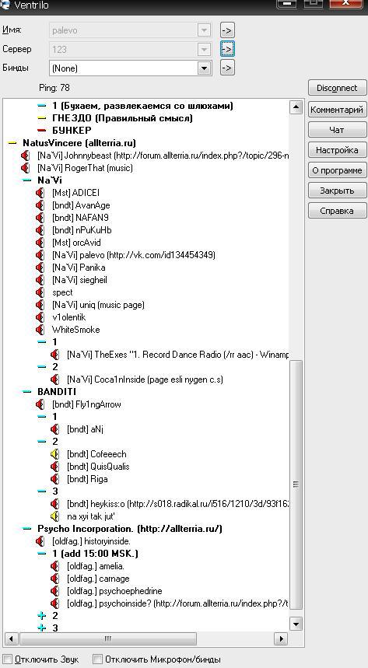
Task: Click speaker icon for [Mst] orcAvid
Action: coord(40,243)
